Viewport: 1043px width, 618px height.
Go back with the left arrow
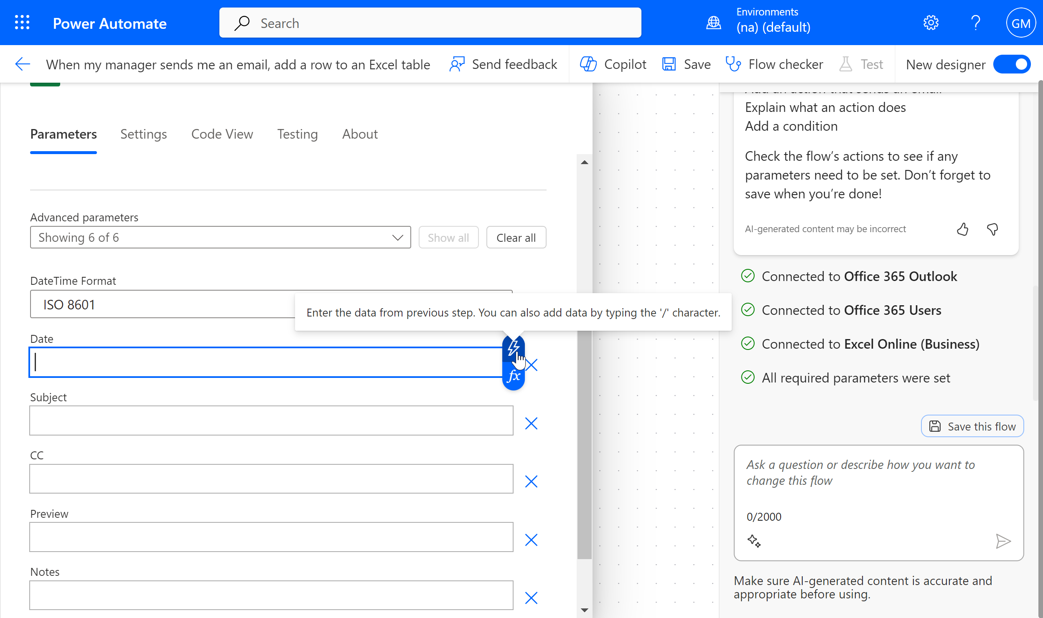(23, 64)
